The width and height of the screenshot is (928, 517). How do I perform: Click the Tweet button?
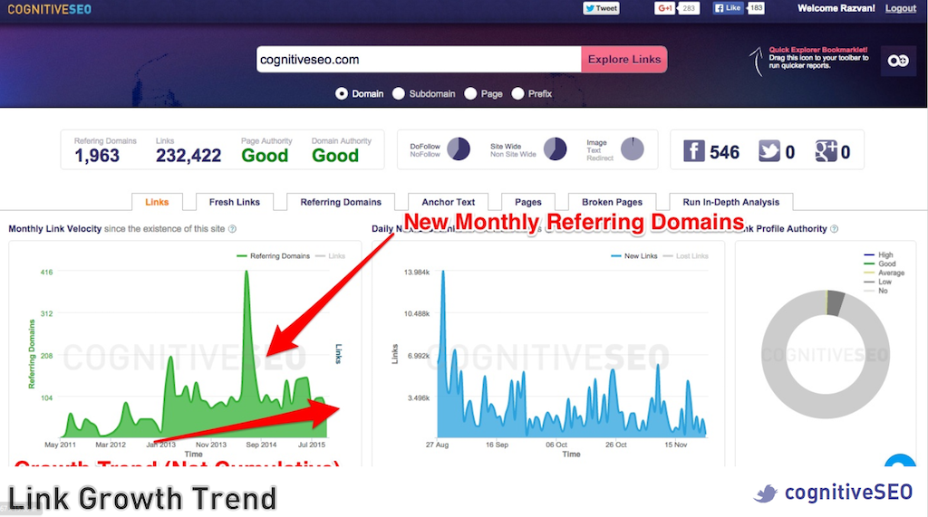point(602,8)
